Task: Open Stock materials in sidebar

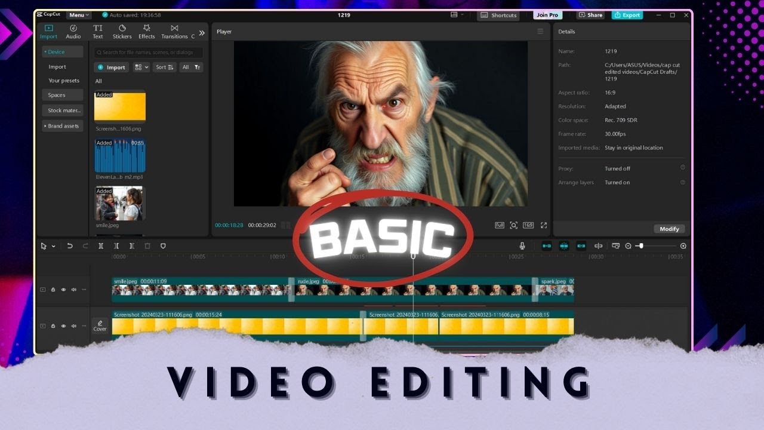Action: (63, 110)
